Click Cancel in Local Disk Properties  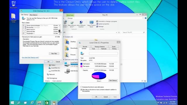click(105, 97)
